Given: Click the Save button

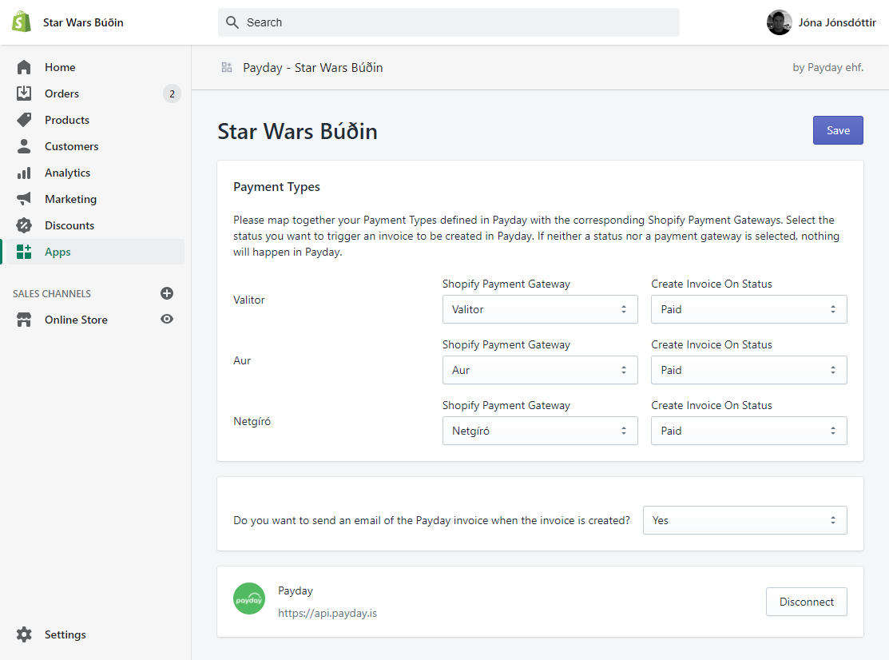Looking at the screenshot, I should coord(838,130).
